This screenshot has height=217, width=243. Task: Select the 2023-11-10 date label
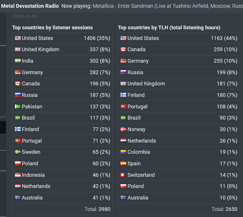(25, 16)
